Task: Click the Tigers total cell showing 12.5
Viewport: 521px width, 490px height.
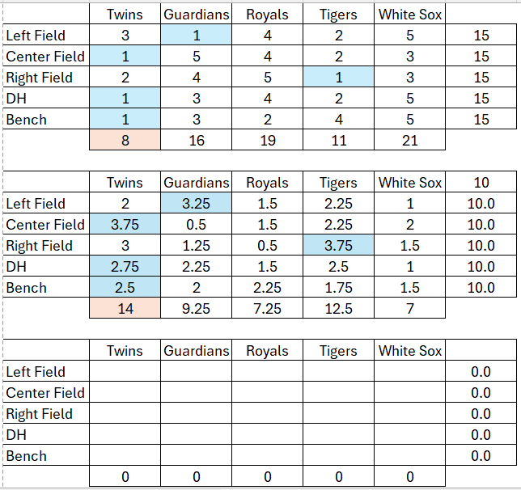Action: [x=339, y=309]
